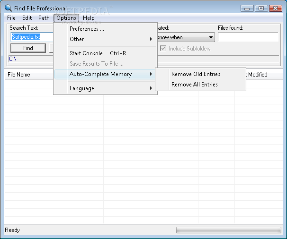Open the Help menu

coord(89,18)
